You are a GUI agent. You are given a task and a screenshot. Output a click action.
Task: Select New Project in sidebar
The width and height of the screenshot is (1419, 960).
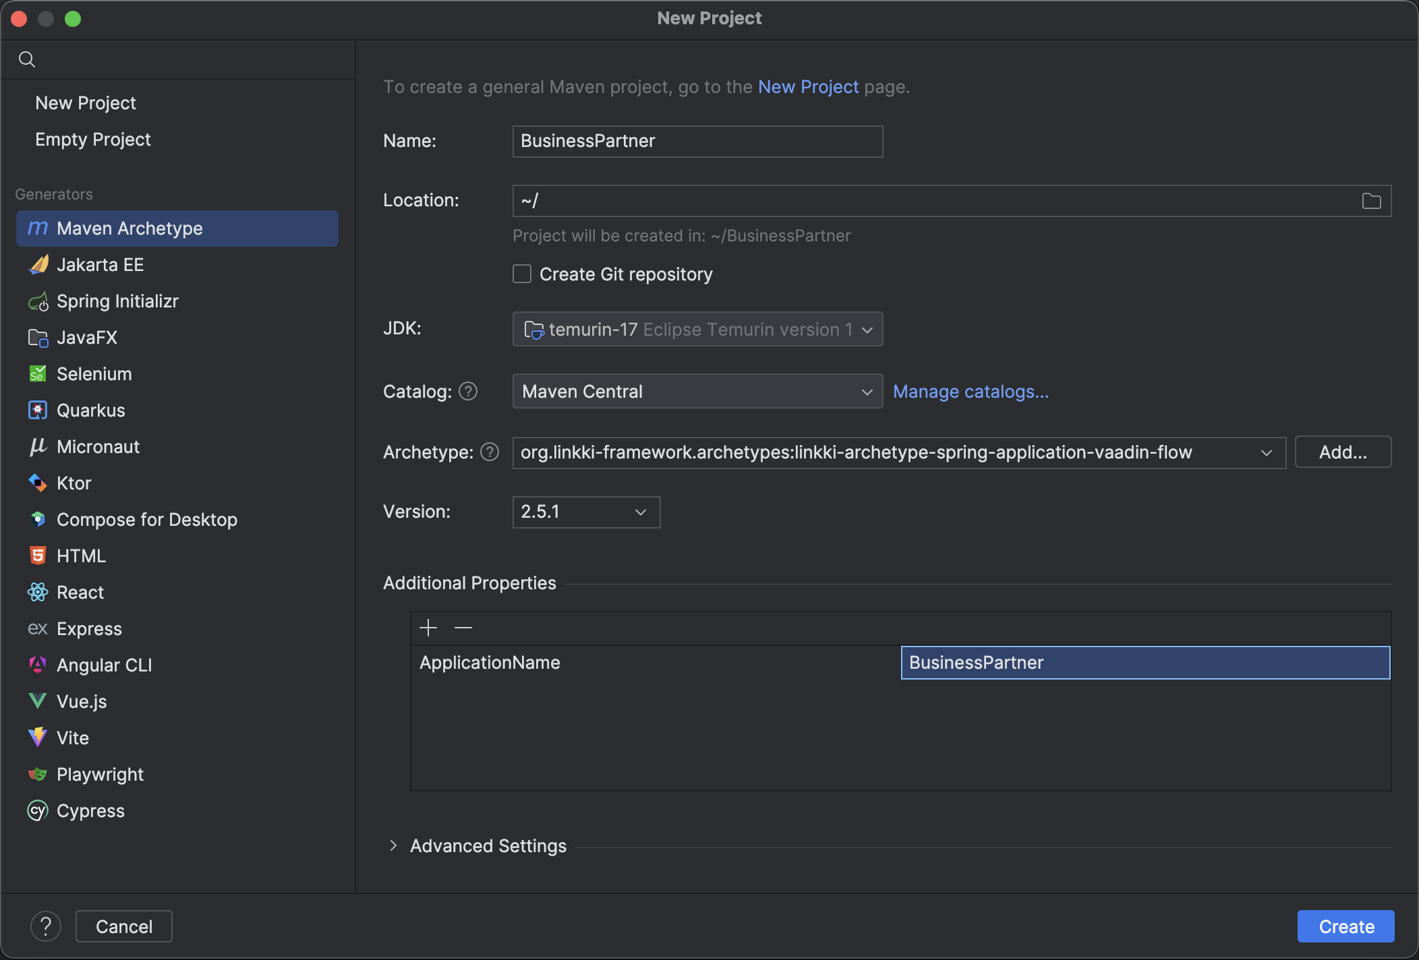click(86, 103)
